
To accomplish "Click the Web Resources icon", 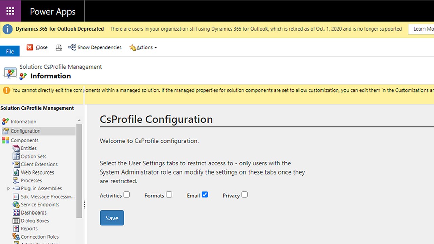I will [16, 172].
